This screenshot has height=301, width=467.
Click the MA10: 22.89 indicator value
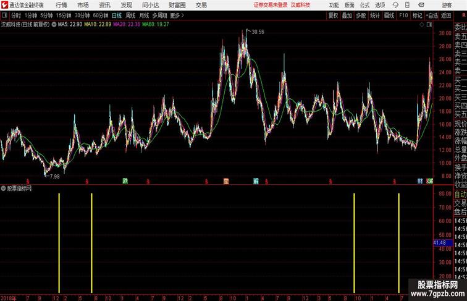tap(98, 25)
